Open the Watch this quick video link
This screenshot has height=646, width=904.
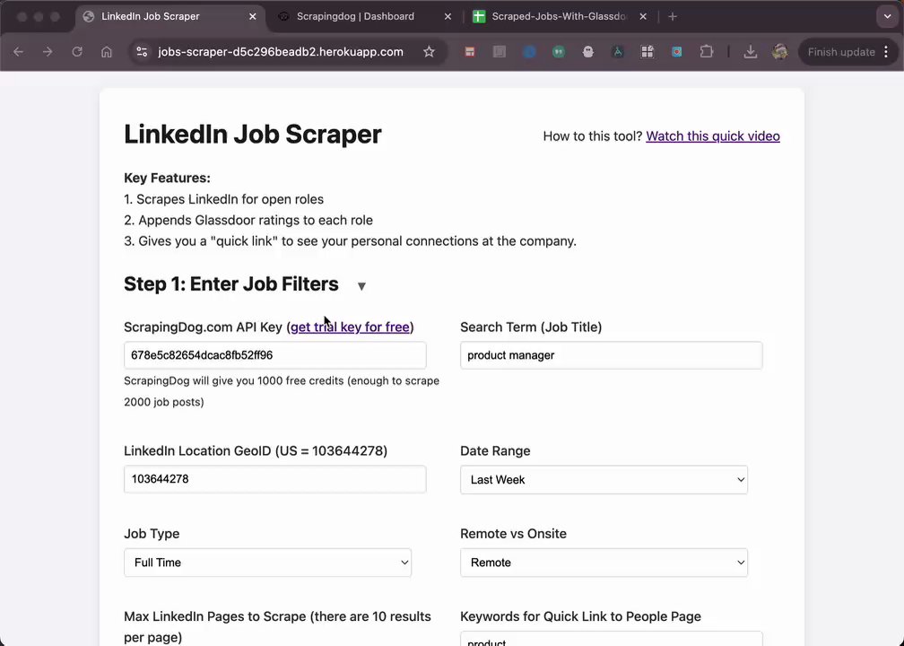pyautogui.click(x=713, y=136)
